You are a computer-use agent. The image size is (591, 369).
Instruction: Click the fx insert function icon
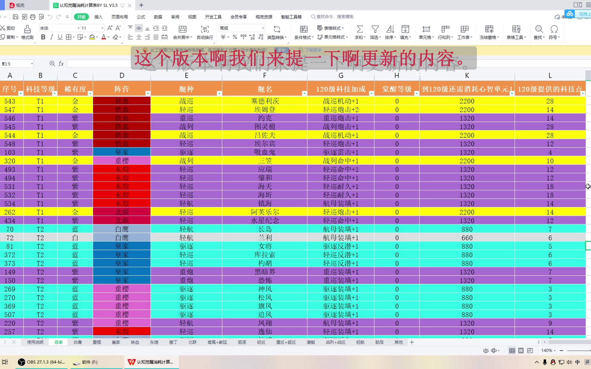click(x=61, y=64)
